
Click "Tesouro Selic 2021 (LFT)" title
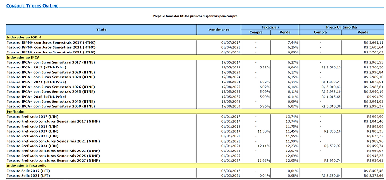[29, 176]
